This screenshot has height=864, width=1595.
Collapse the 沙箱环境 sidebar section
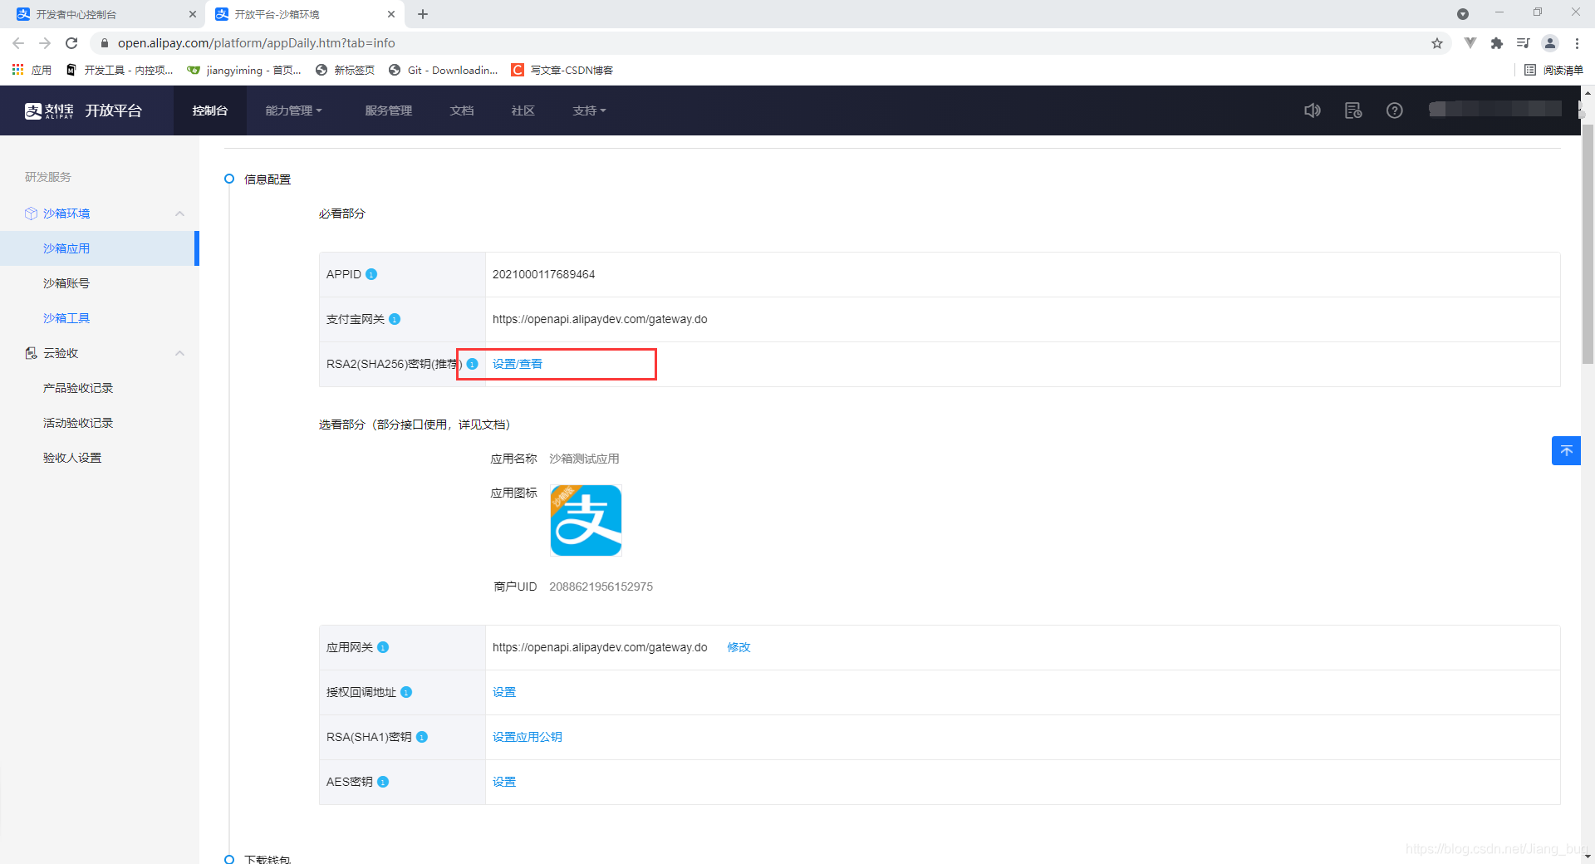(179, 214)
